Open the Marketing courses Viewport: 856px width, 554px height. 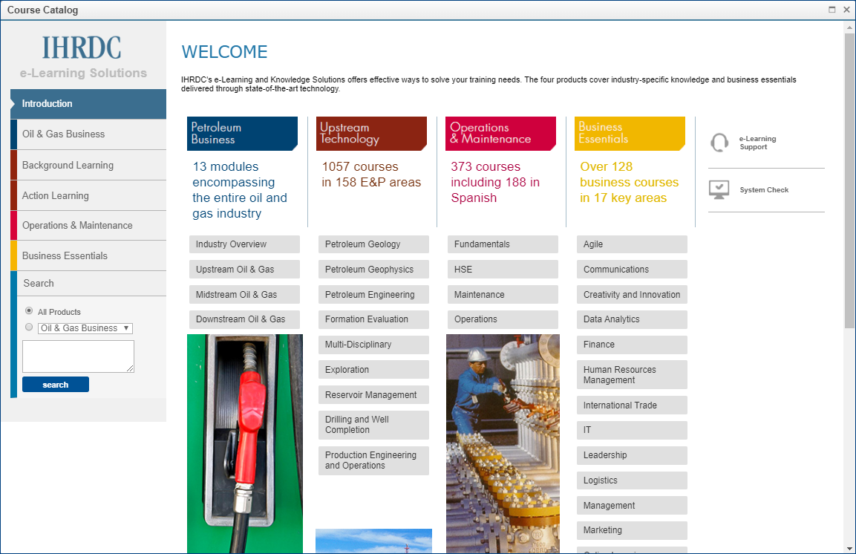[633, 530]
